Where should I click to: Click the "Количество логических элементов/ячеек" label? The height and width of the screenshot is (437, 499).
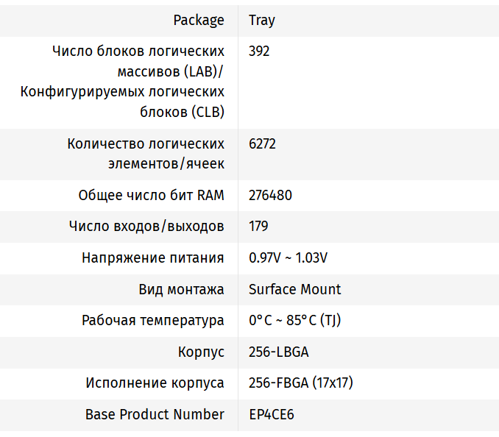click(146, 154)
